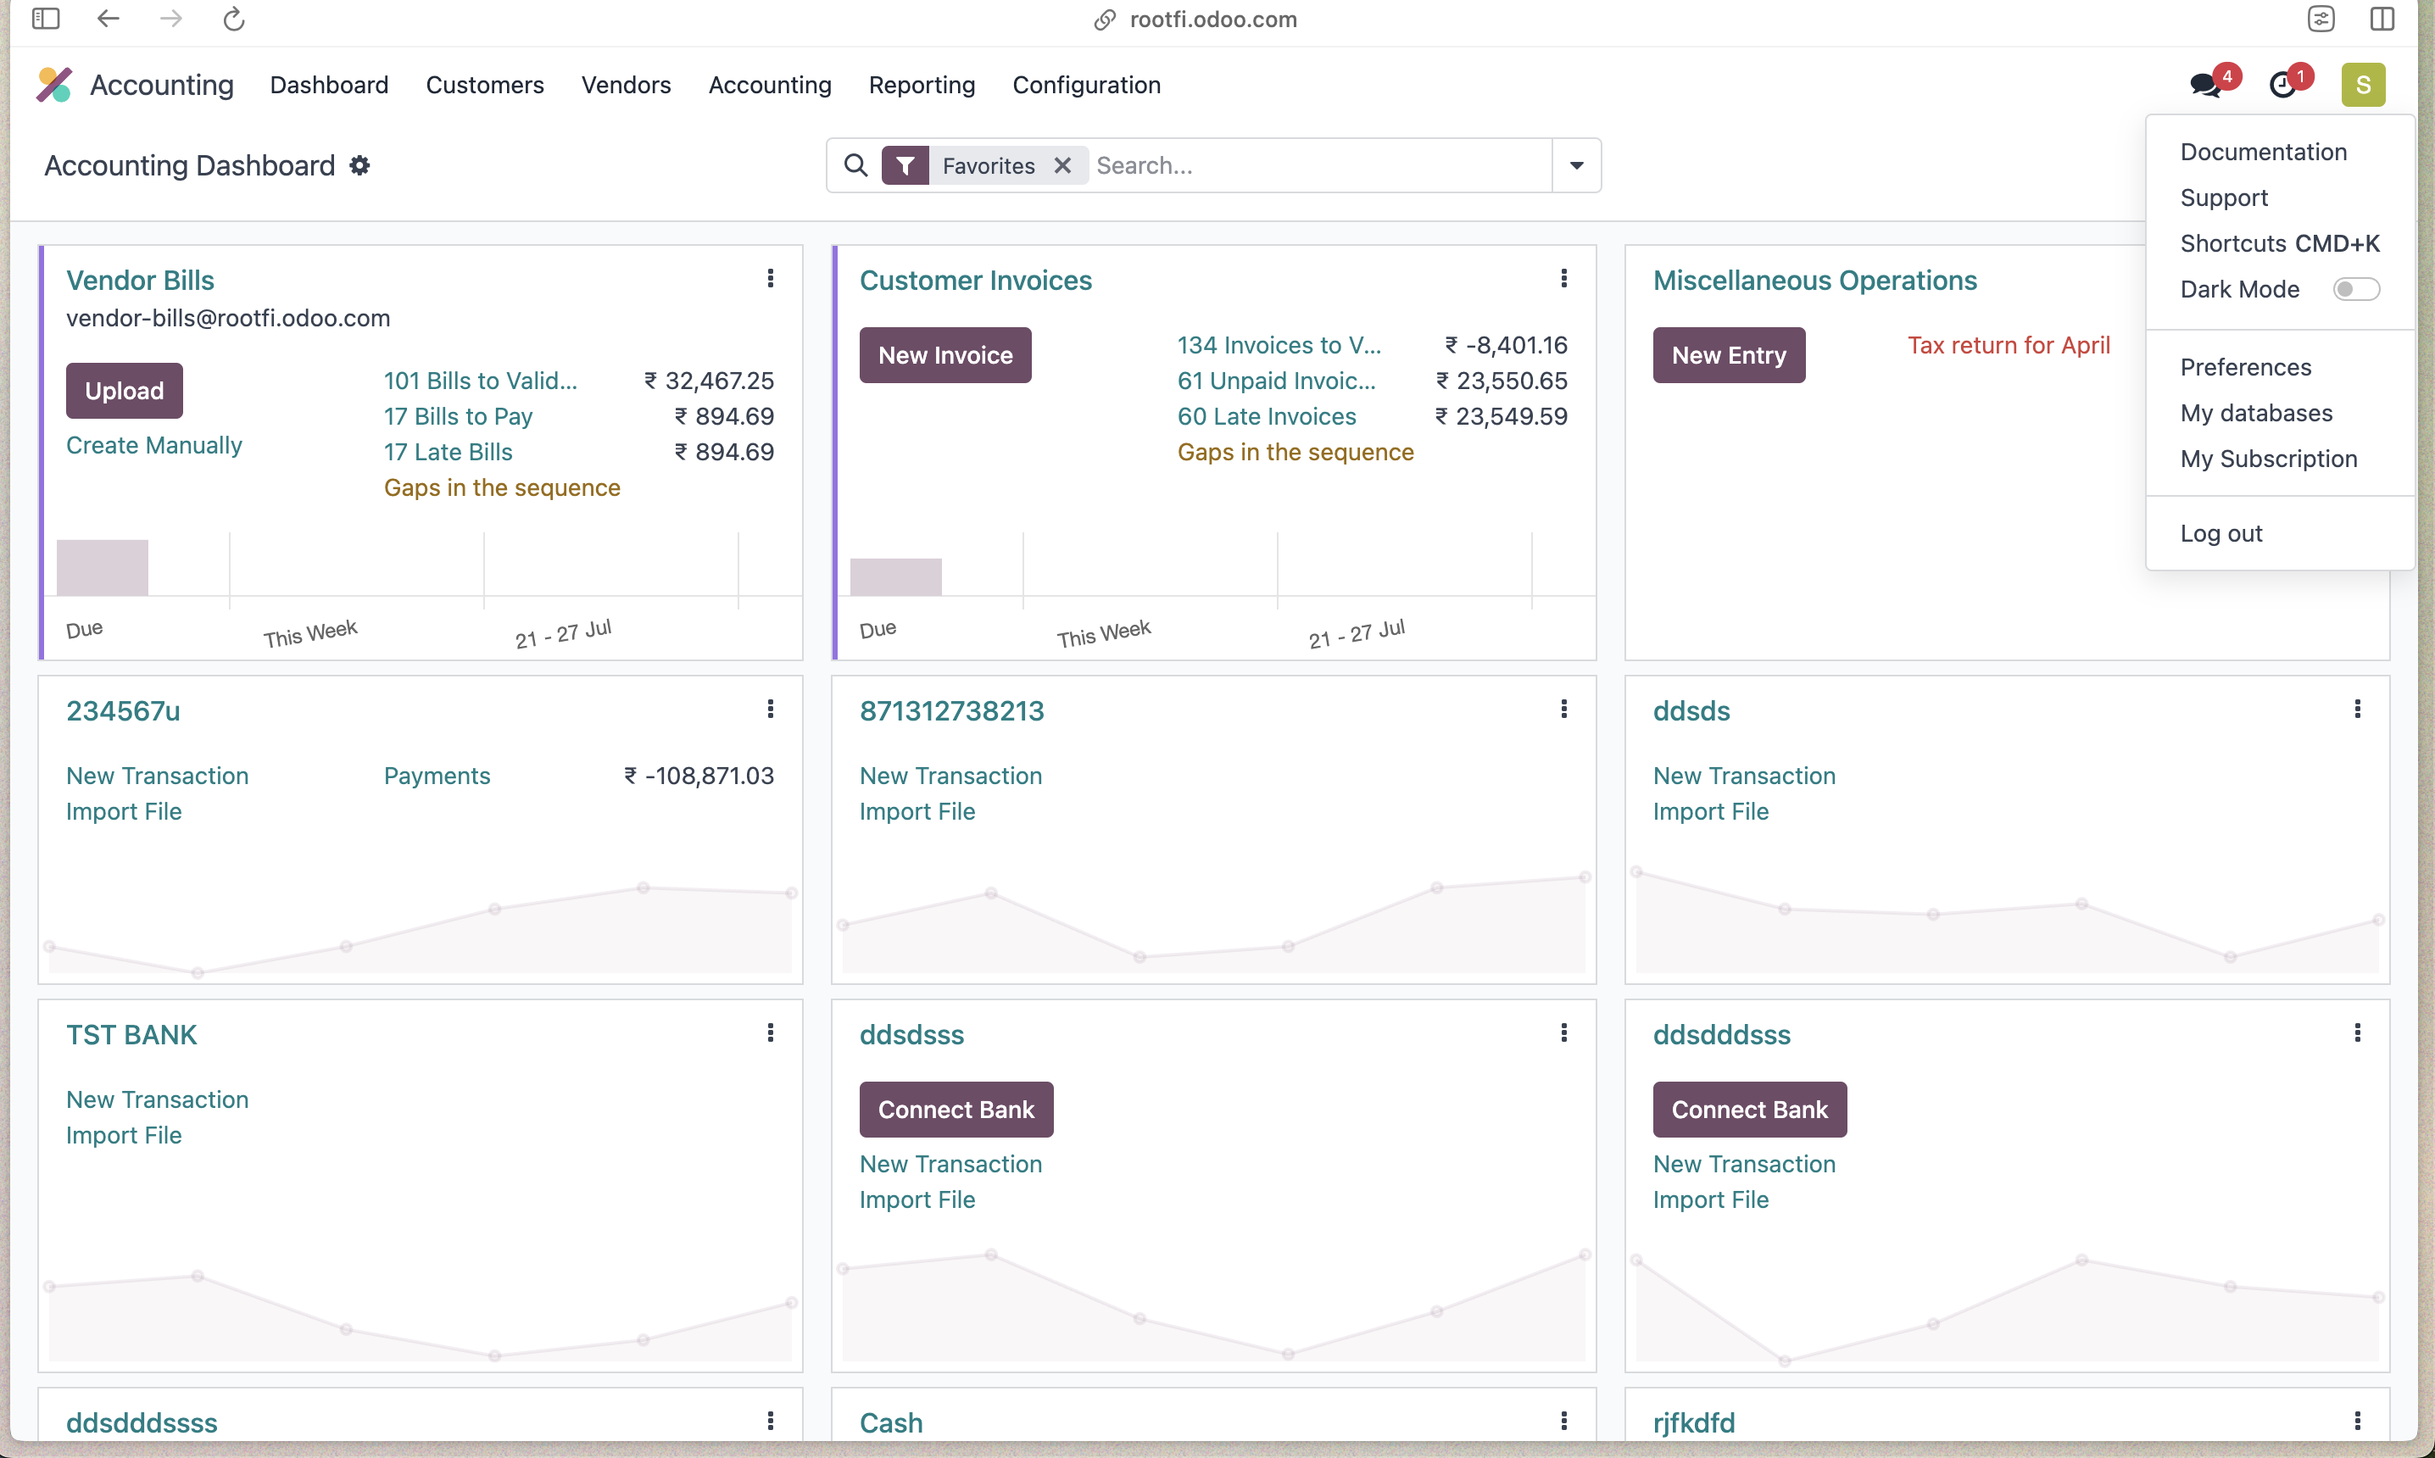Select Preferences from user menu

tap(2245, 366)
